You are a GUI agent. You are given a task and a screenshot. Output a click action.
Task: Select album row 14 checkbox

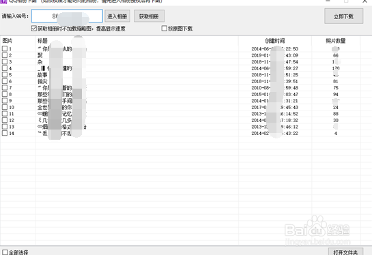[5, 133]
